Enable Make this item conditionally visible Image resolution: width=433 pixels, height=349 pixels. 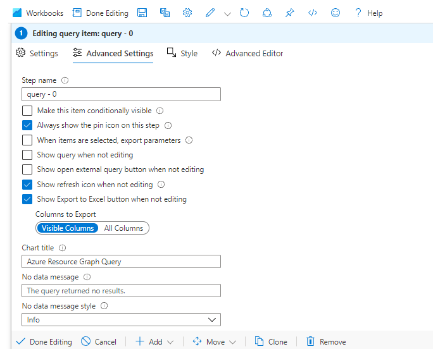tap(27, 111)
